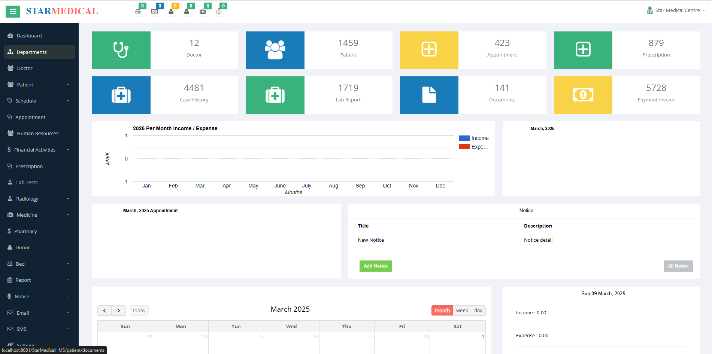Click the Income legend color swatch

464,138
